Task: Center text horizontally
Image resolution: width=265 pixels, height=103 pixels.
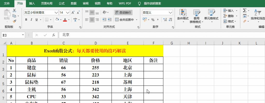Action: pos(92,20)
